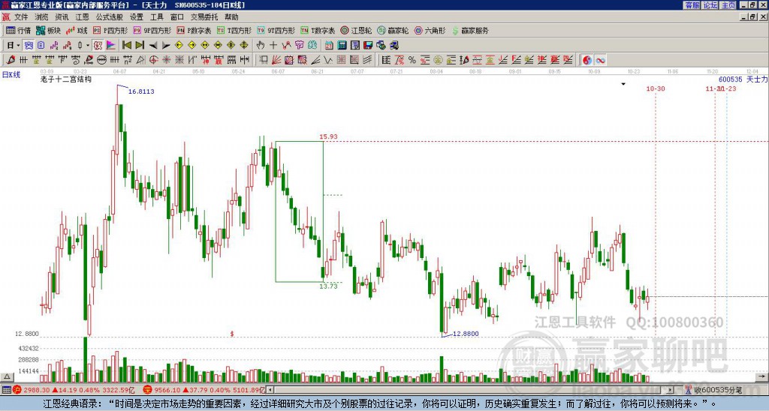This screenshot has width=769, height=411.
Task: Click the 赢 application logo icon in the menu bar
Action: coord(6,17)
